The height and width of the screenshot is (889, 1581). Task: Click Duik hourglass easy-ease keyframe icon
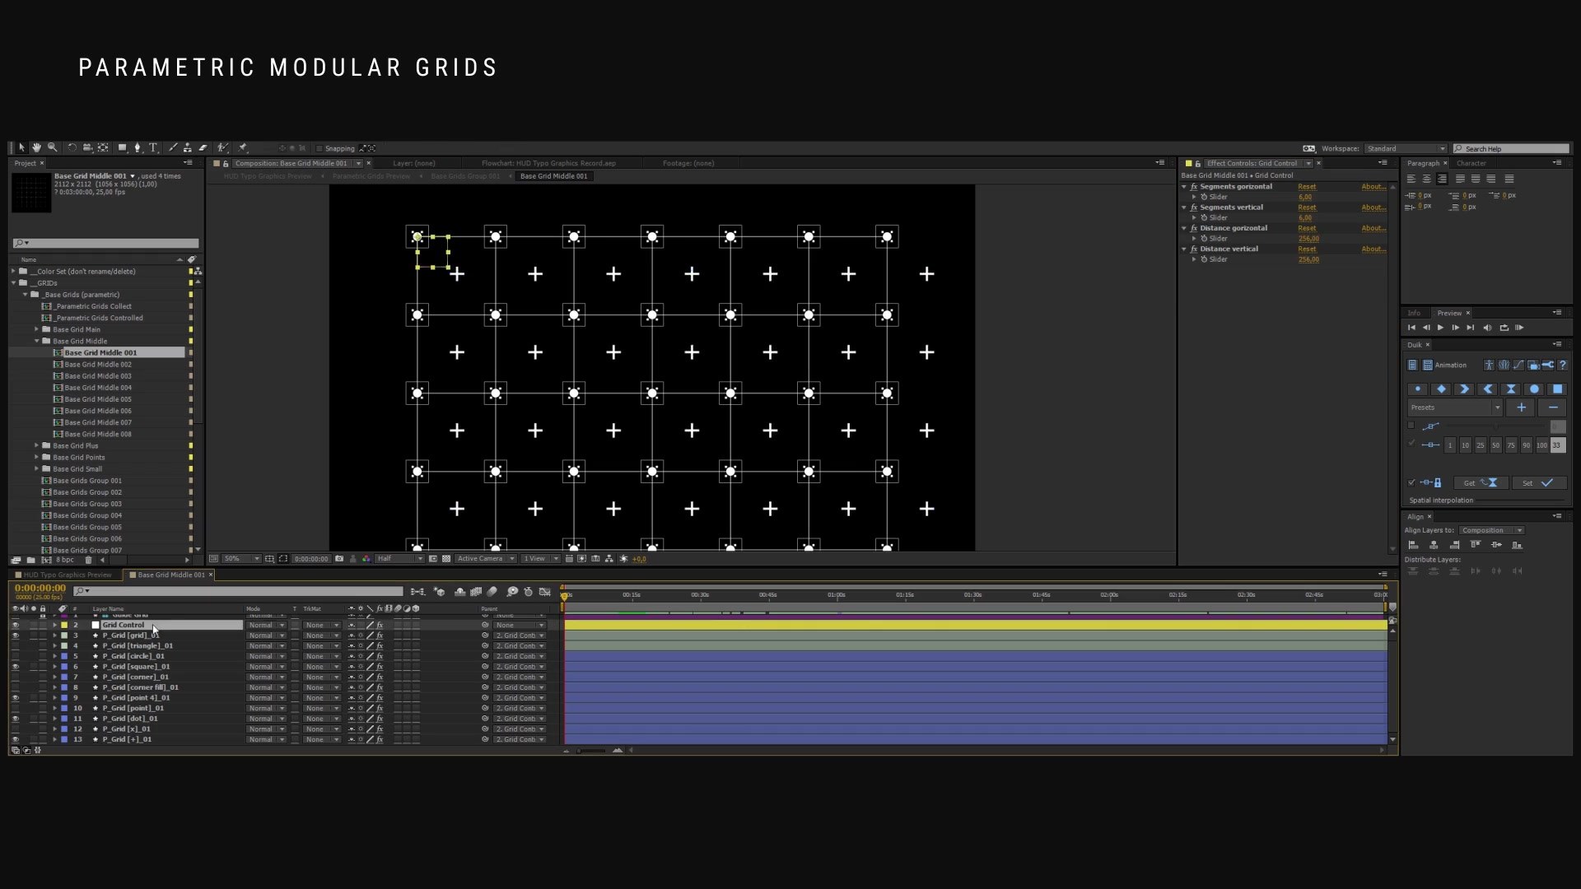point(1511,389)
